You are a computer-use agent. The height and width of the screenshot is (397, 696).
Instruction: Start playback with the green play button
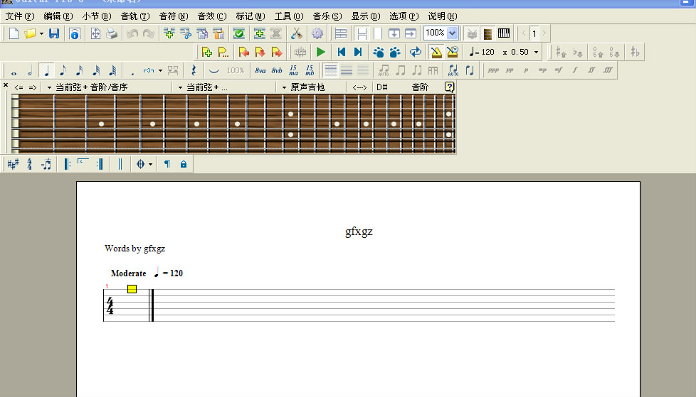(x=321, y=52)
